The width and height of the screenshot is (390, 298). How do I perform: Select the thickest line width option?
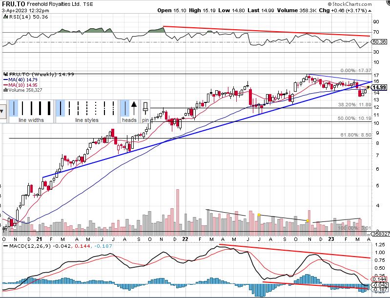pos(49,108)
